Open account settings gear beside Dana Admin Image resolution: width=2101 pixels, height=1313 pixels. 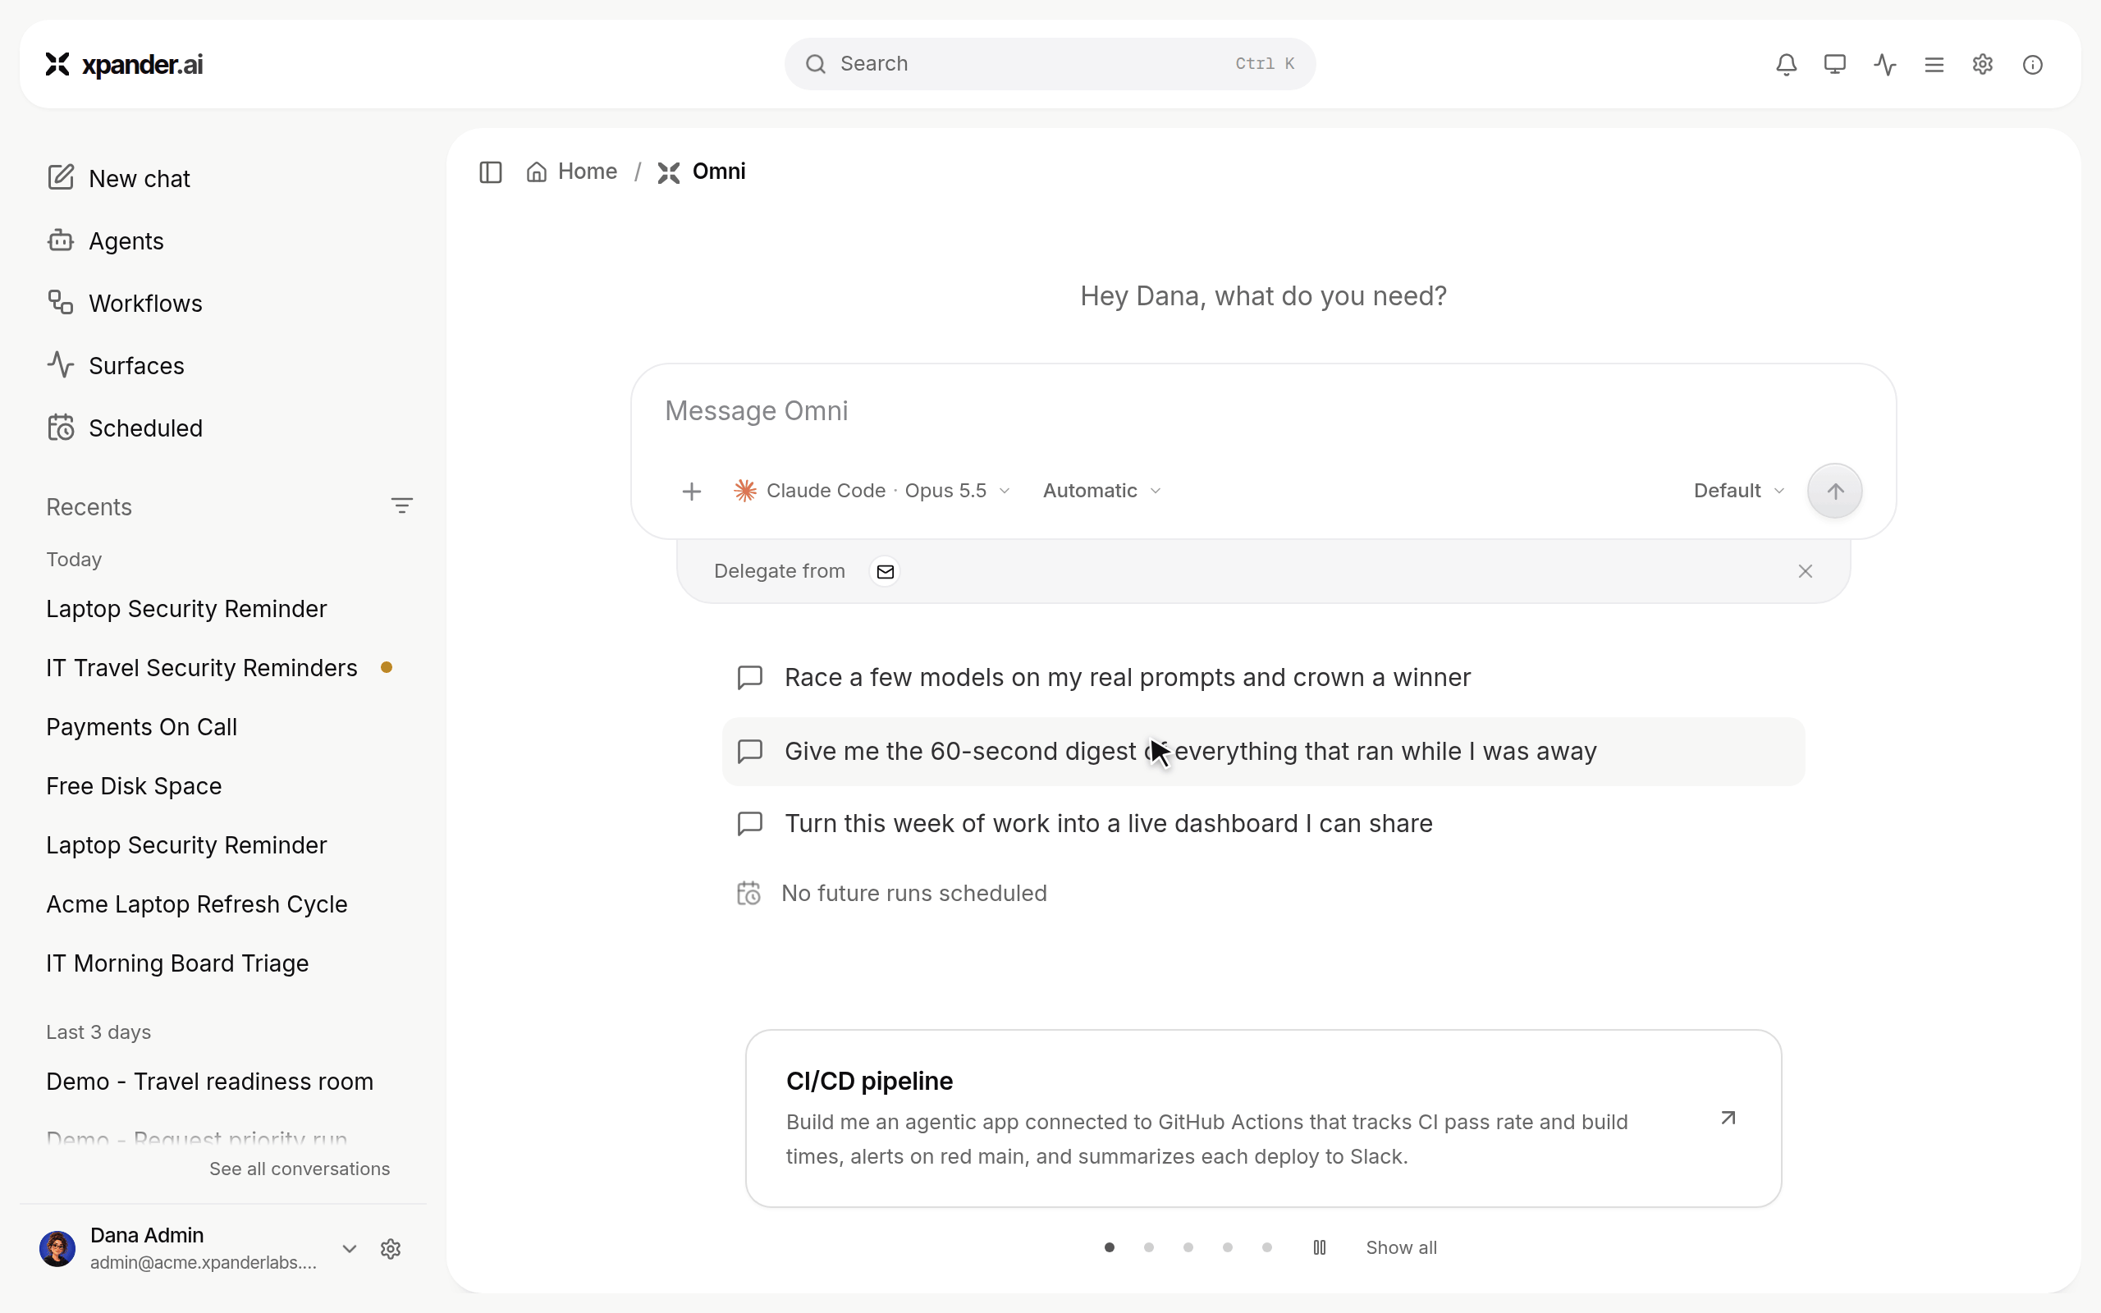(x=391, y=1249)
